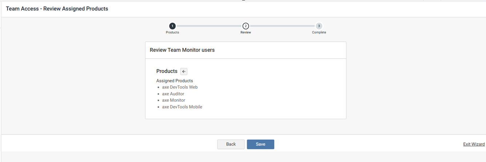The height and width of the screenshot is (162, 486).
Task: Leave via the Exit Wizard link
Action: (x=474, y=144)
